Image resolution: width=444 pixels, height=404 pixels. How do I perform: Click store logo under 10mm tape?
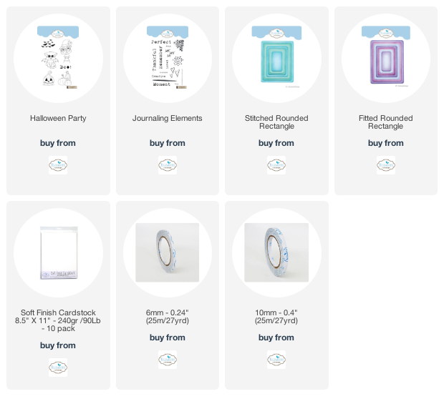click(x=276, y=360)
